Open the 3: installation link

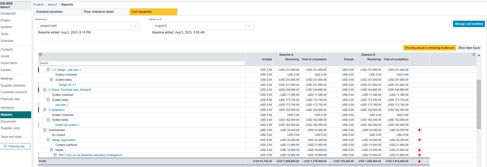coord(57,110)
